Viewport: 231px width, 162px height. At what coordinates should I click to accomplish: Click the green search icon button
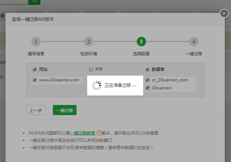point(34,2)
